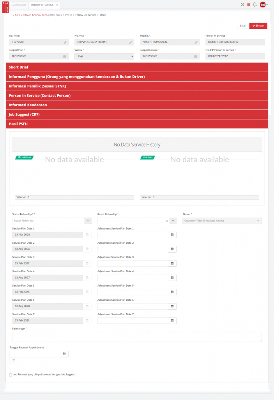Open calendar for Adjustment Service Plan Date 7
The width and height of the screenshot is (274, 400).
(x=172, y=321)
